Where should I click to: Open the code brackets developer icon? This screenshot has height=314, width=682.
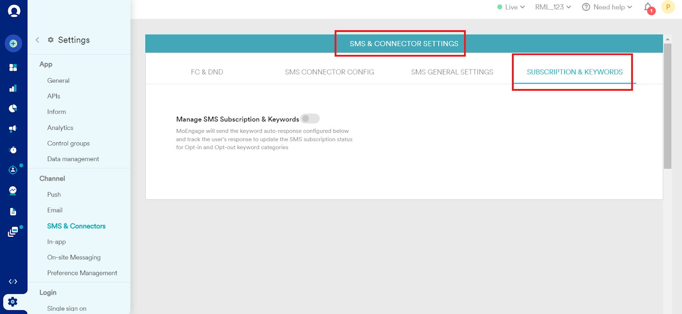[x=13, y=281]
